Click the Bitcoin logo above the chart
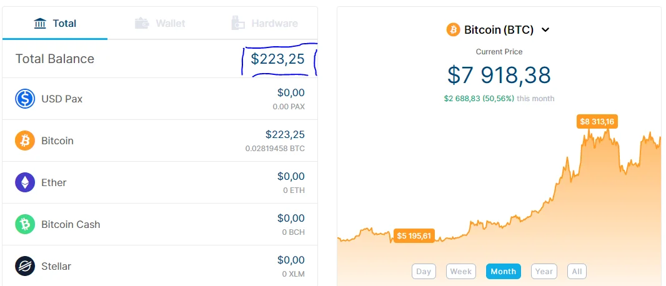Viewport: 666px width, 286px height. 453,30
